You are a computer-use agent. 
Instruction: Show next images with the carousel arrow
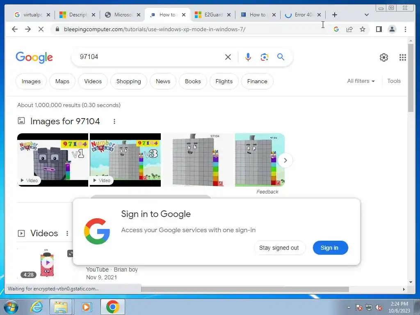(x=285, y=160)
